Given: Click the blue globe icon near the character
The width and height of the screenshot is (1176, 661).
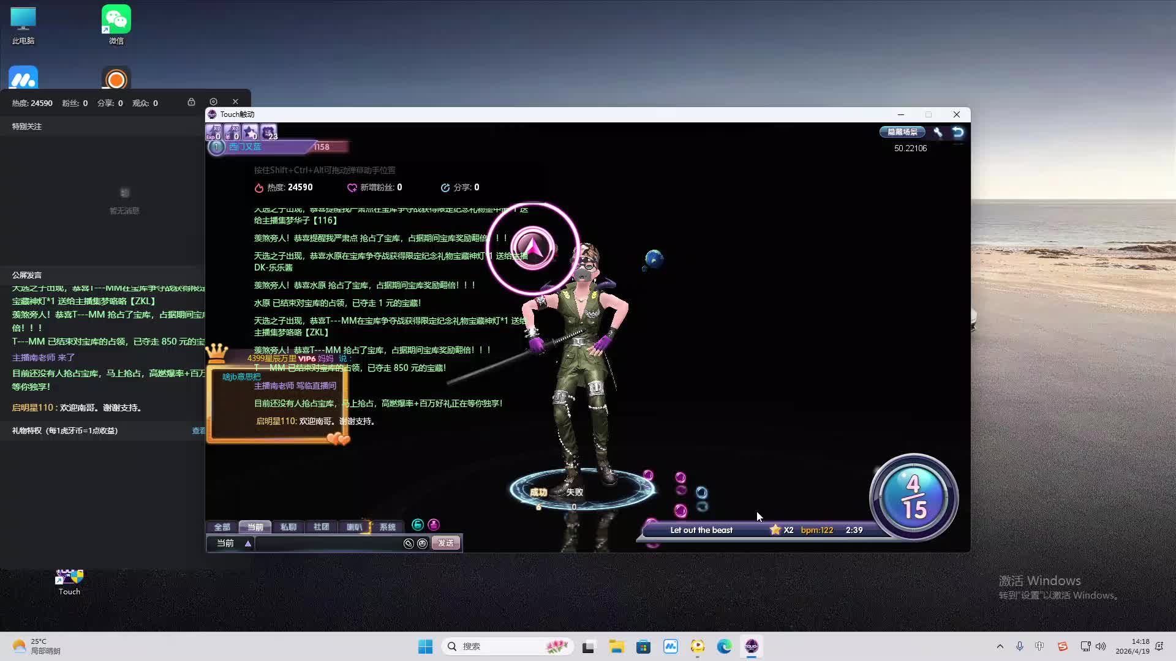Looking at the screenshot, I should [654, 259].
